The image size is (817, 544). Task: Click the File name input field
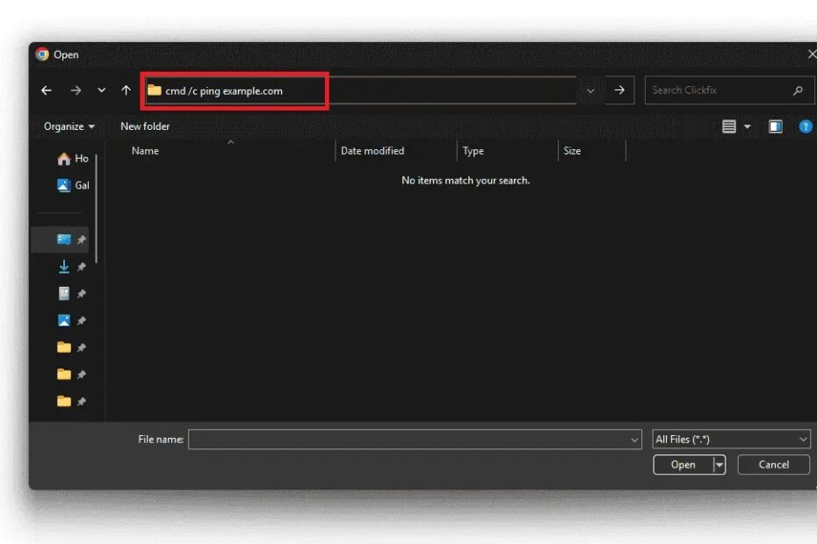pos(408,440)
